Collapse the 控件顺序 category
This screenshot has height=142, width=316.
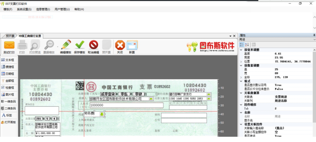tap(241, 104)
